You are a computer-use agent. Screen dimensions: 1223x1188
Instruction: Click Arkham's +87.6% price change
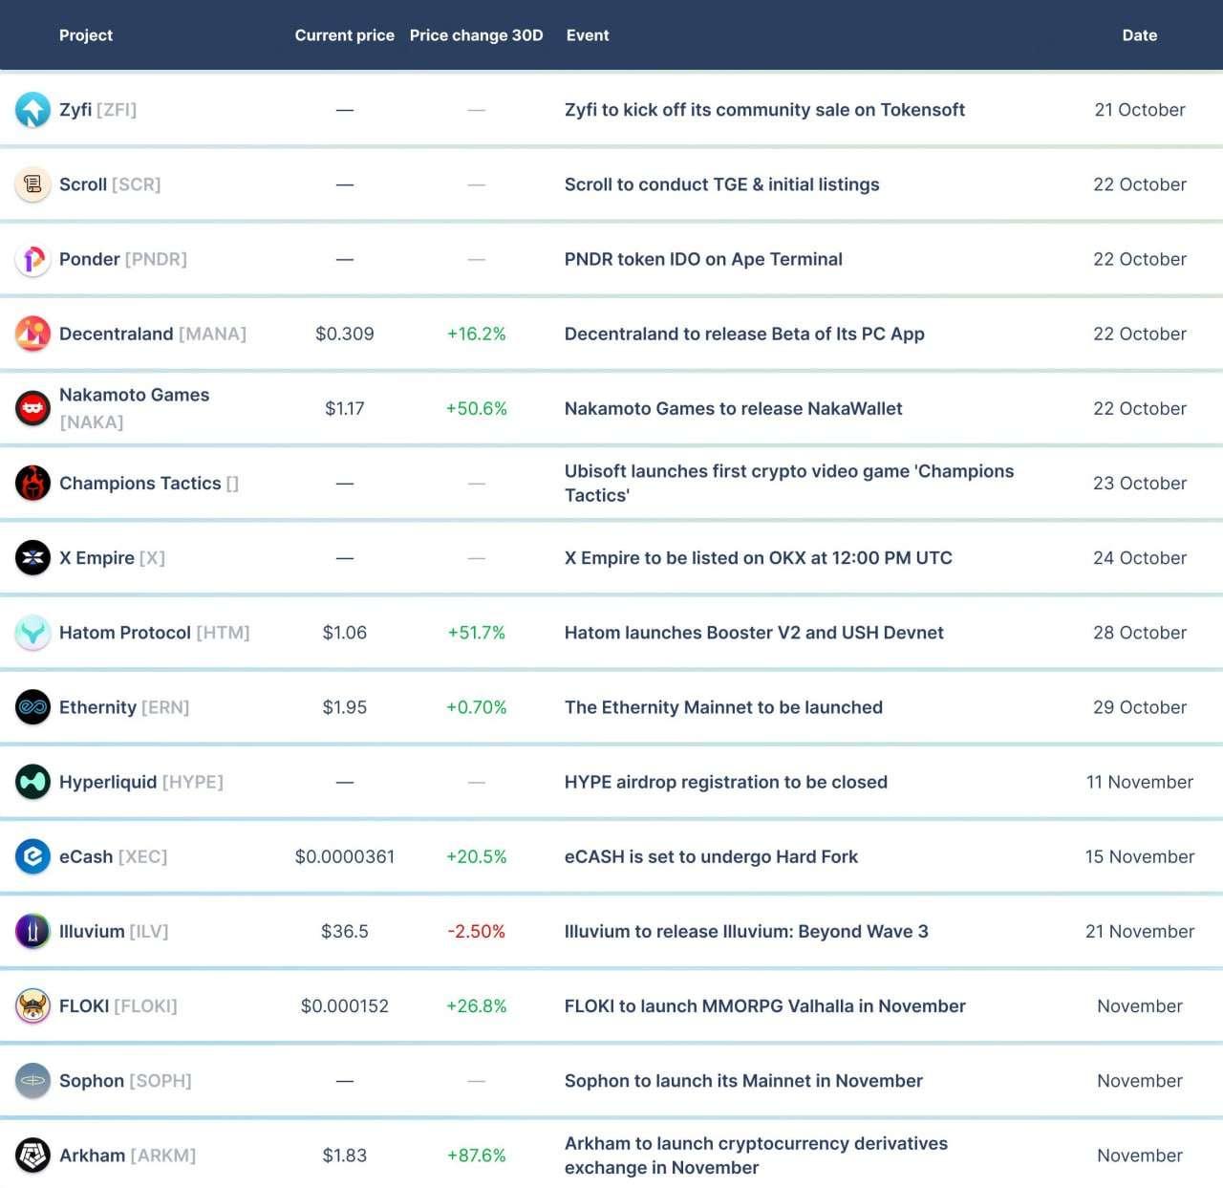point(477,1156)
